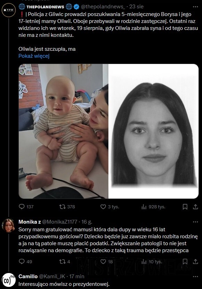Repost Monika z's reply showing 4
202x289 pixels.
[x=65, y=262]
